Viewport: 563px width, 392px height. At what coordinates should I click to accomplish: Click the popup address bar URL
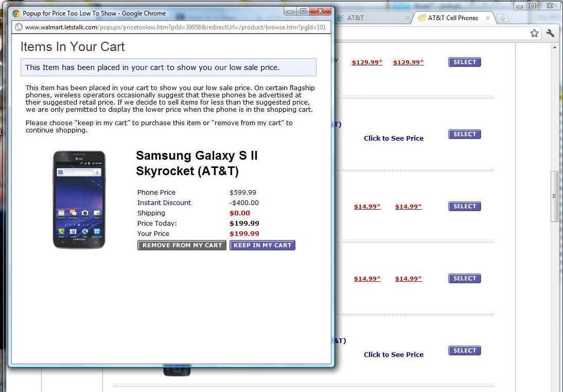point(175,27)
